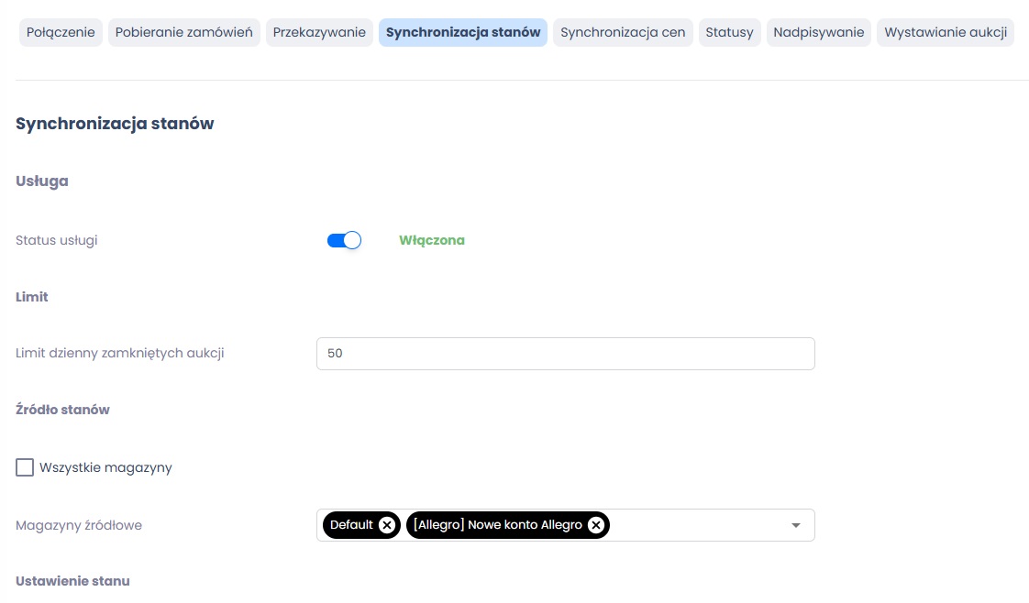Click the Włączona status label
This screenshot has width=1029, height=603.
click(432, 240)
